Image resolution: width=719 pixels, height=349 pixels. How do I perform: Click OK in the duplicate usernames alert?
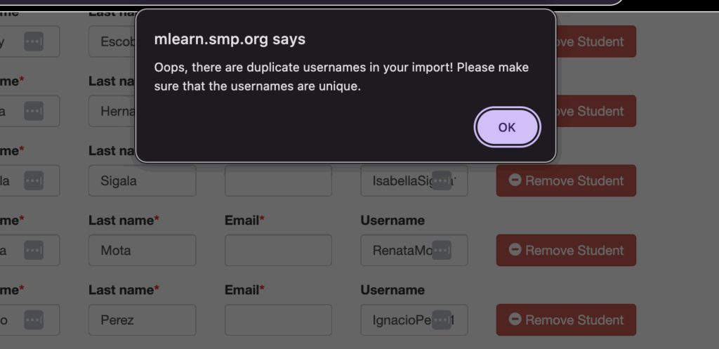[507, 127]
